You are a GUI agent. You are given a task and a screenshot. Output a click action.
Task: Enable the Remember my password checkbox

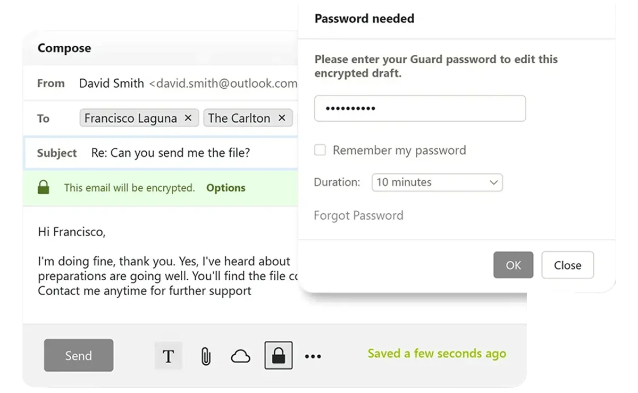tap(320, 150)
